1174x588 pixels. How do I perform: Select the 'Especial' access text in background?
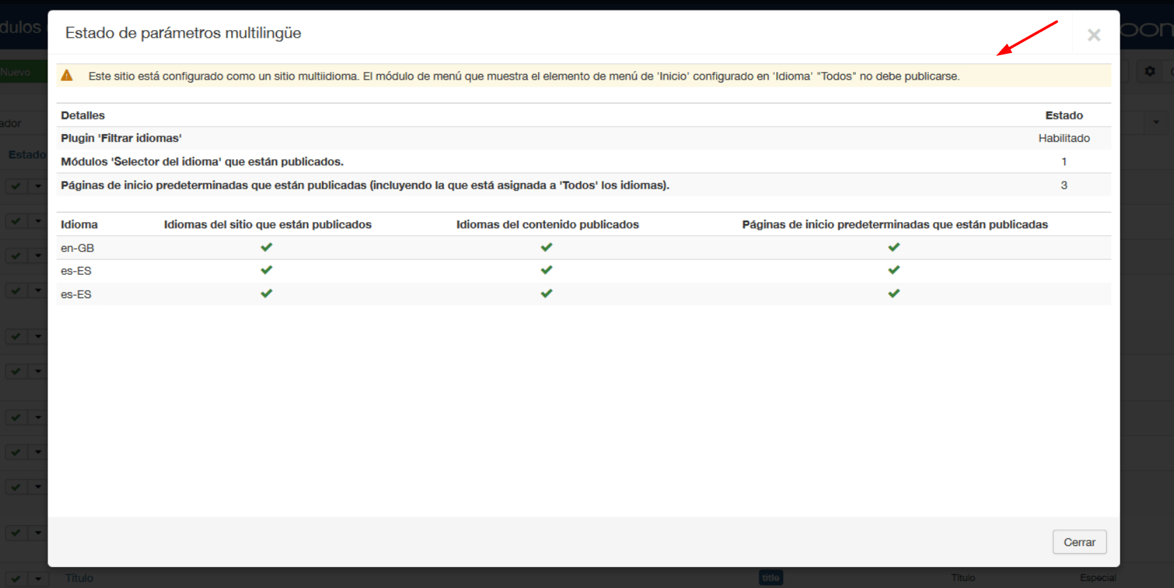pos(1098,578)
